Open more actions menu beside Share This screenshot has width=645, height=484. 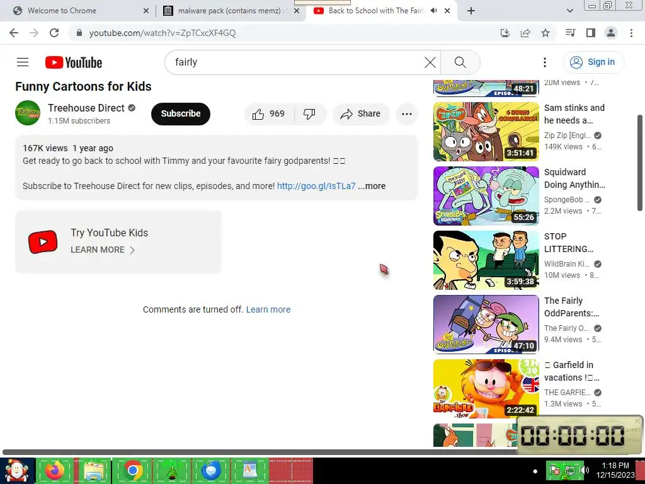coord(407,114)
